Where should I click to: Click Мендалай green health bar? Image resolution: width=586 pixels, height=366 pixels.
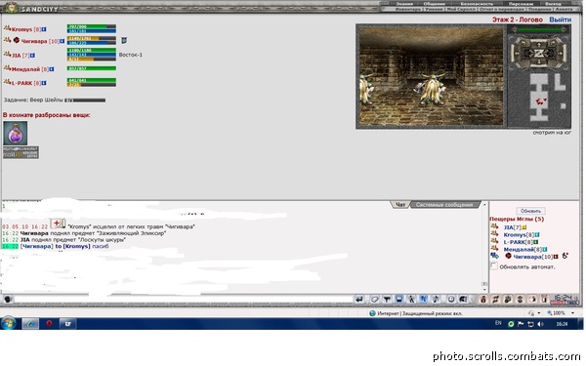pyautogui.click(x=91, y=68)
